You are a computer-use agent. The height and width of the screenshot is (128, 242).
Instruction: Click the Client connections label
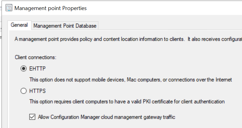(35, 57)
